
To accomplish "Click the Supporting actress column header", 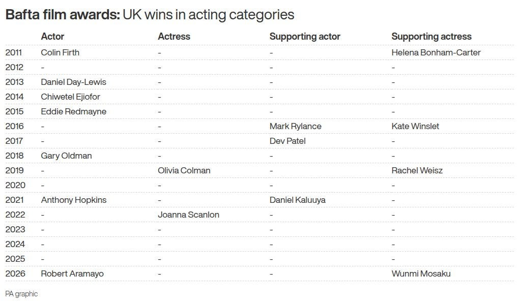I will (x=431, y=37).
